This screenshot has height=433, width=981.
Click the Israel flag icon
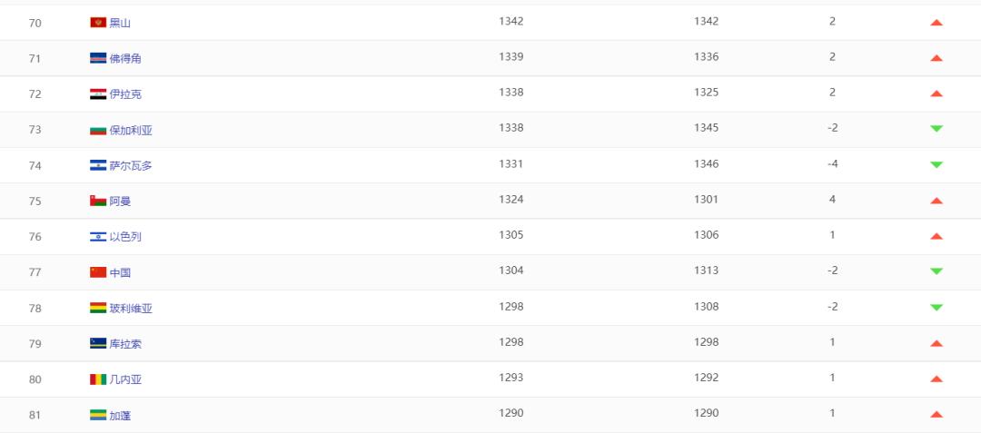point(98,236)
